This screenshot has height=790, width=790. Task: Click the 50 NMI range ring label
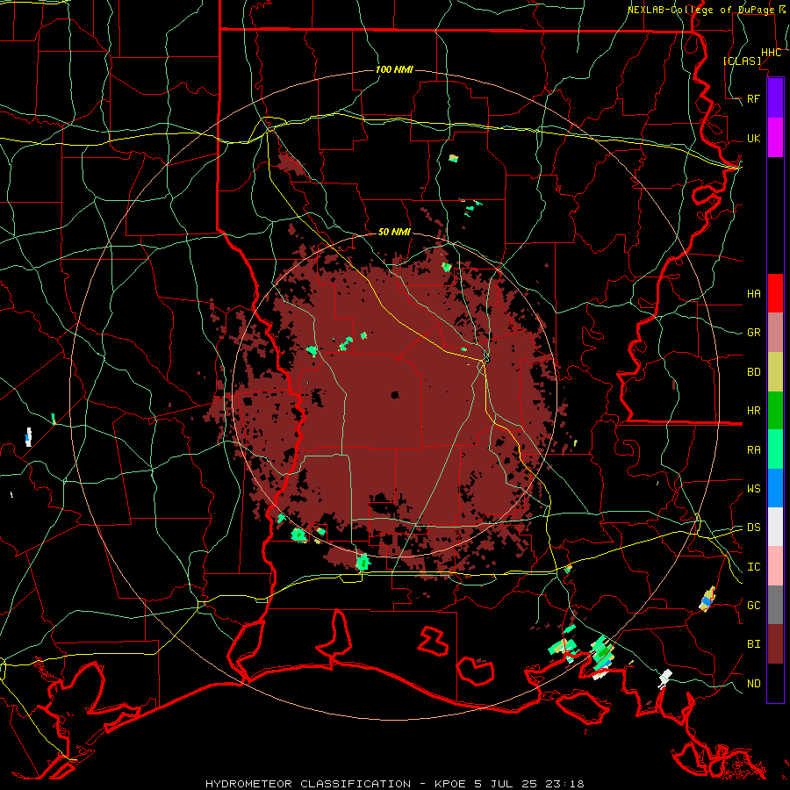pos(394,232)
